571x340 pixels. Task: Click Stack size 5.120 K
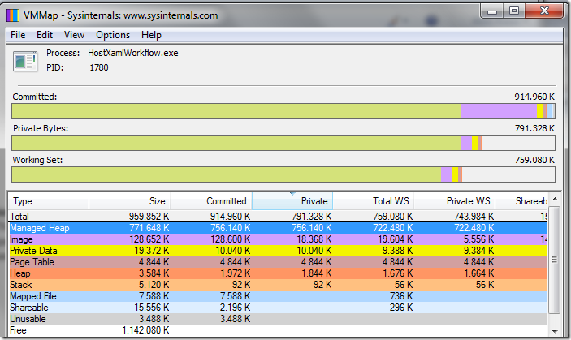(154, 285)
